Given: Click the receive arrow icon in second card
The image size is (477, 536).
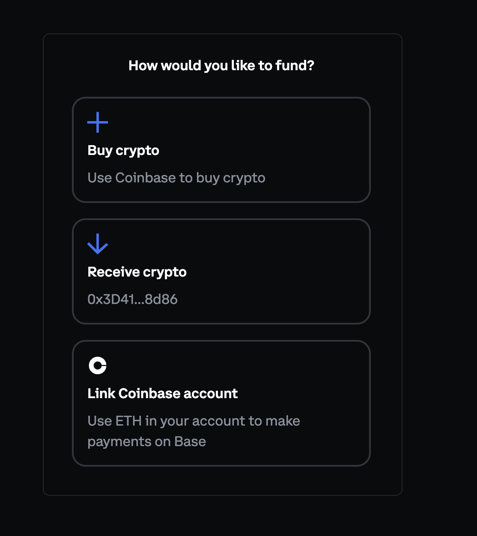Looking at the screenshot, I should [98, 244].
